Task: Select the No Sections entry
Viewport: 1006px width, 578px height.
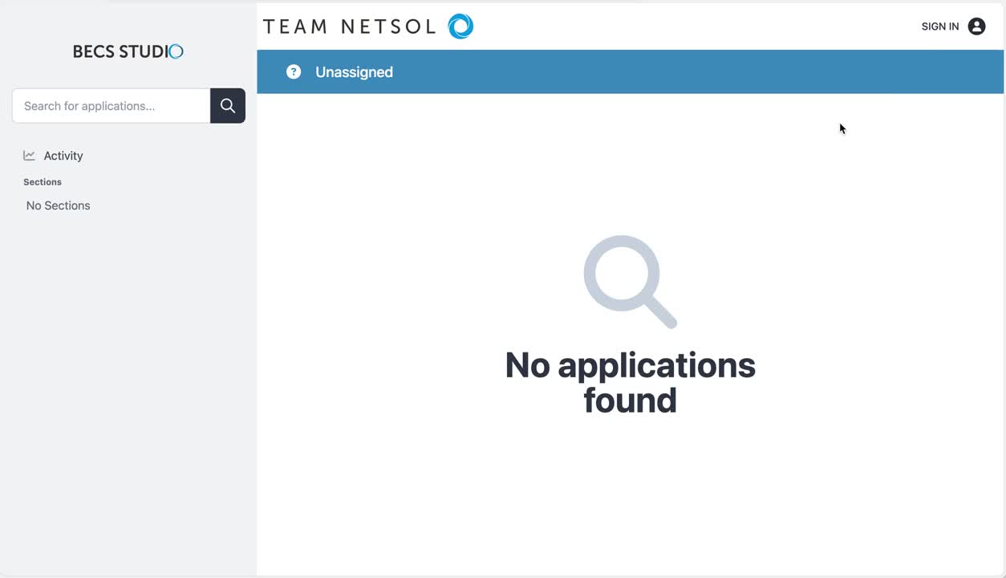Action: tap(58, 206)
